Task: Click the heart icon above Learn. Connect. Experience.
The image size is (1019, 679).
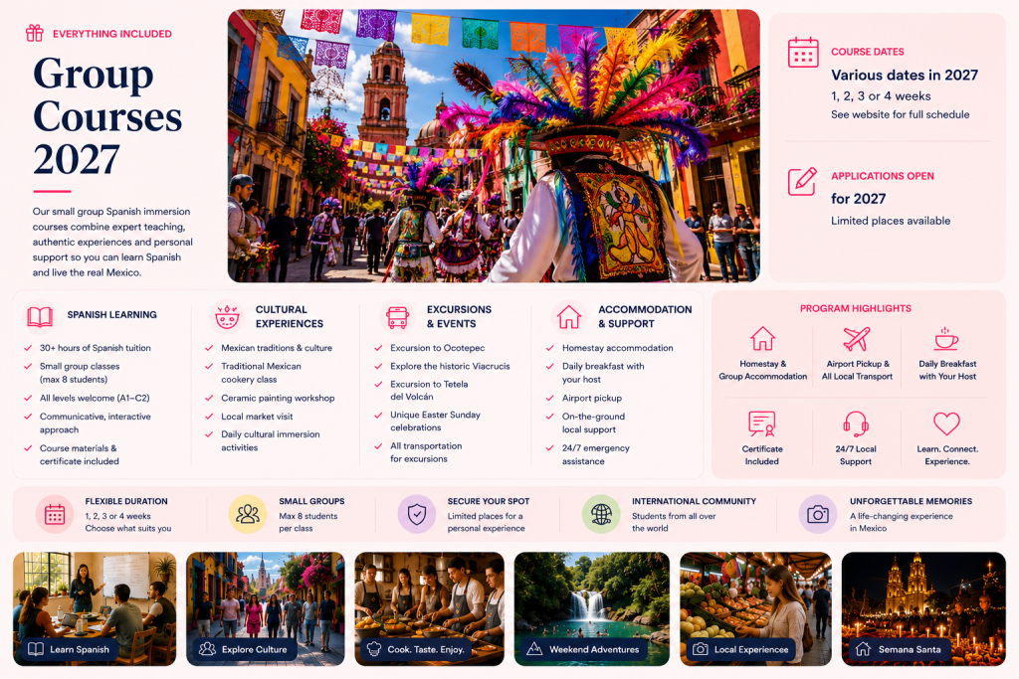Action: click(947, 424)
